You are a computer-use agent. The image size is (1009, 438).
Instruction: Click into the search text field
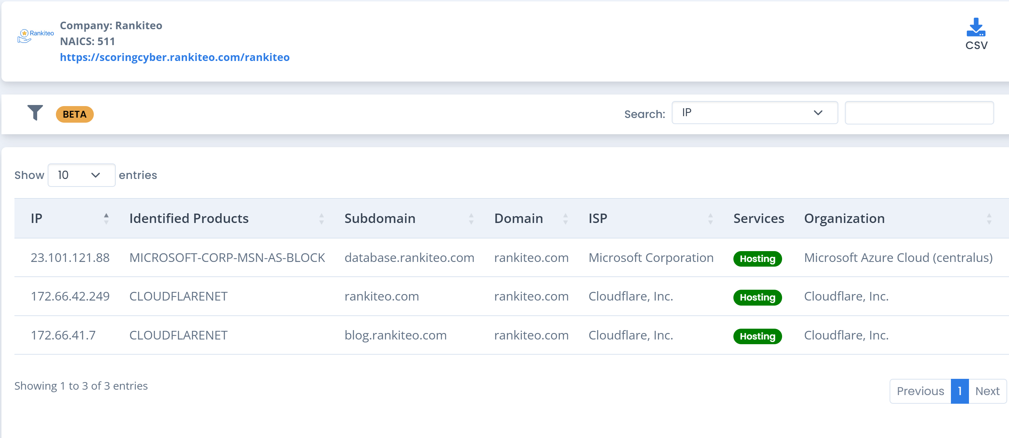(x=919, y=113)
